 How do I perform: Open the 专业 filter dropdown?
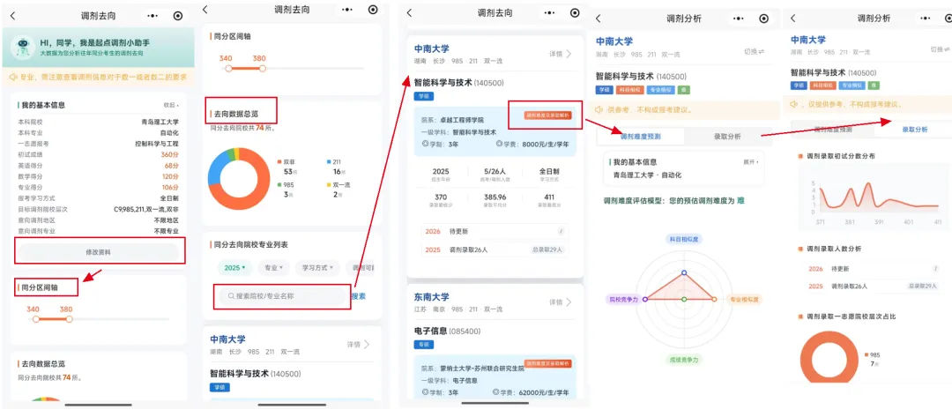[x=272, y=268]
